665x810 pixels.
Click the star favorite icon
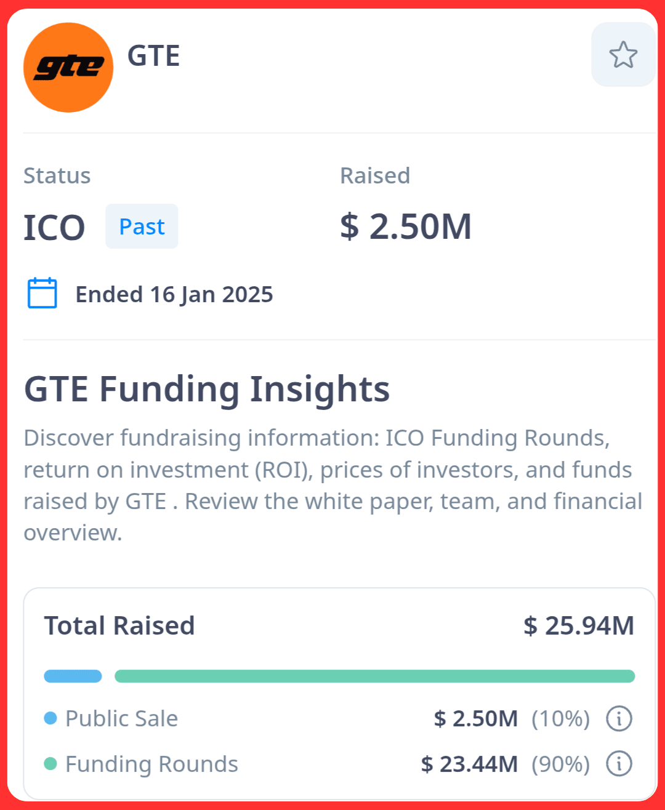point(623,55)
